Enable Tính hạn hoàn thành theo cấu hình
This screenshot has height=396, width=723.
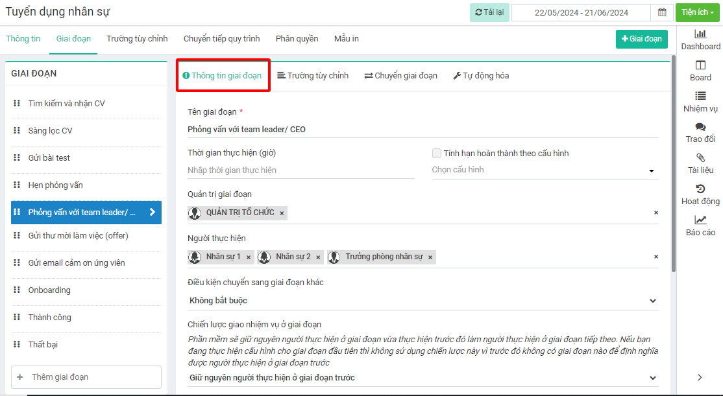coord(437,154)
